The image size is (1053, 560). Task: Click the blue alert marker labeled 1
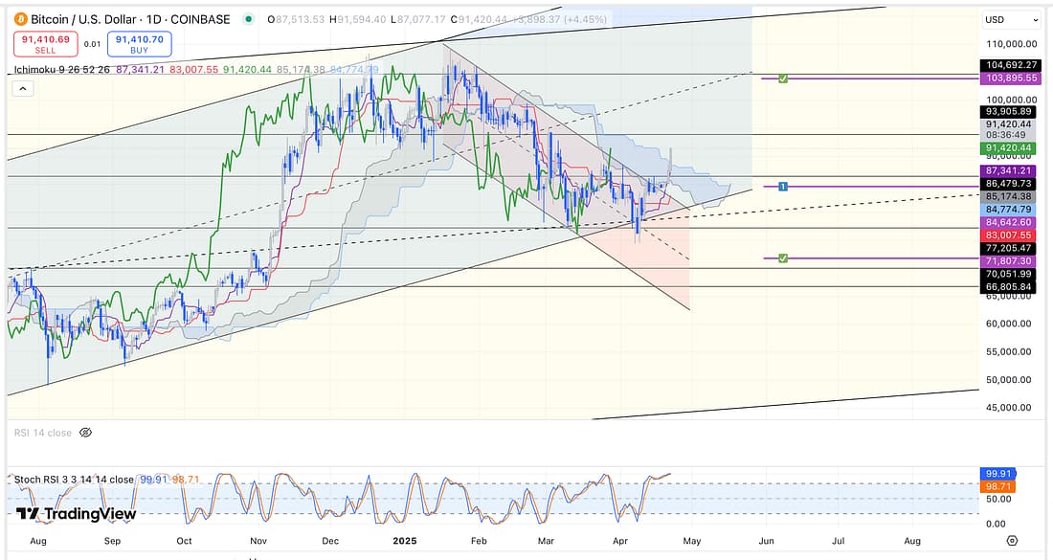pos(782,186)
